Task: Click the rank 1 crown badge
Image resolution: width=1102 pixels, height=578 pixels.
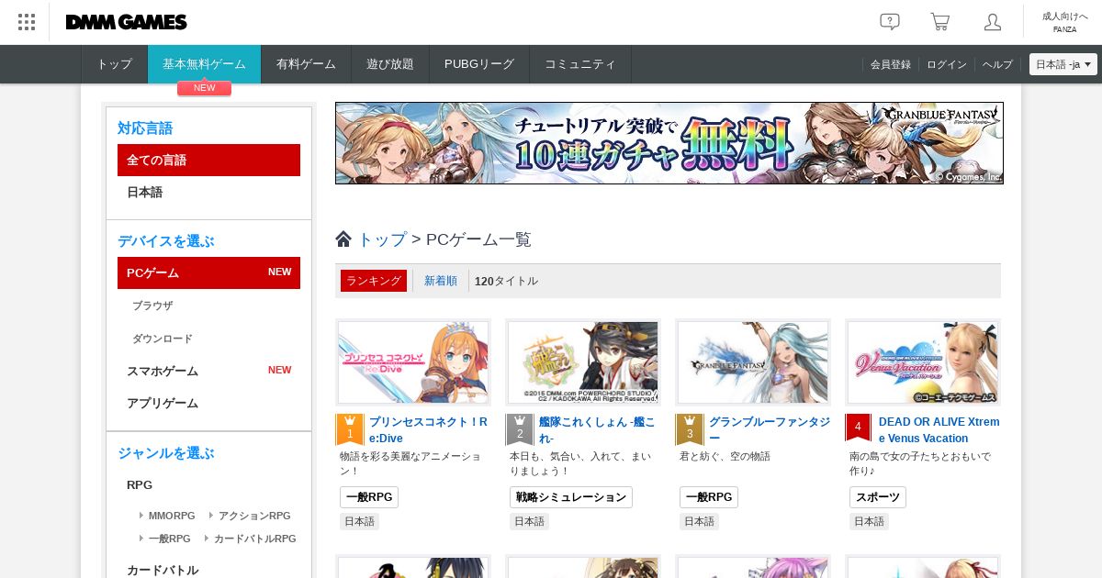Action: pyautogui.click(x=350, y=428)
